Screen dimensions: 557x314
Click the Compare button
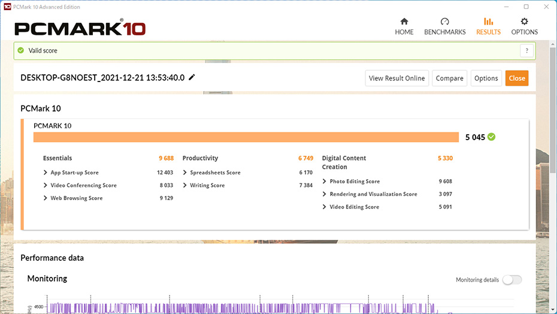point(449,78)
